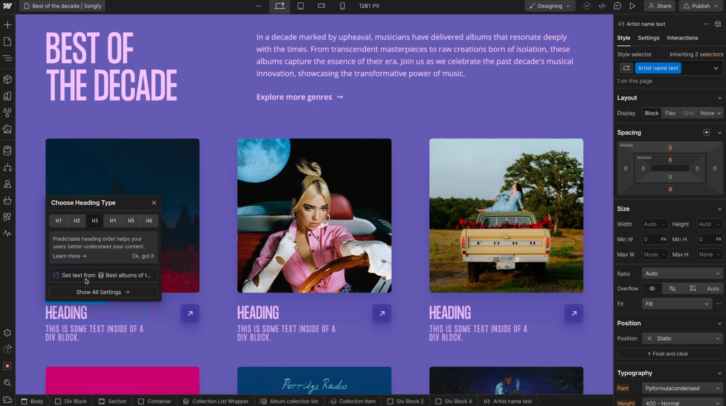Click the create component cube icon
The height and width of the screenshot is (406, 726).
[x=718, y=24]
